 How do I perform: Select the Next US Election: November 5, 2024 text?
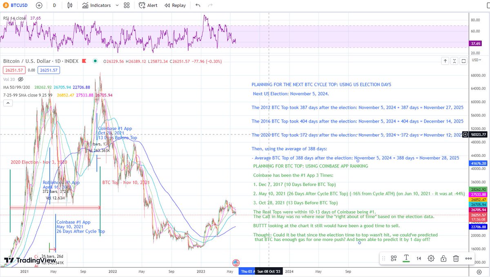click(291, 94)
